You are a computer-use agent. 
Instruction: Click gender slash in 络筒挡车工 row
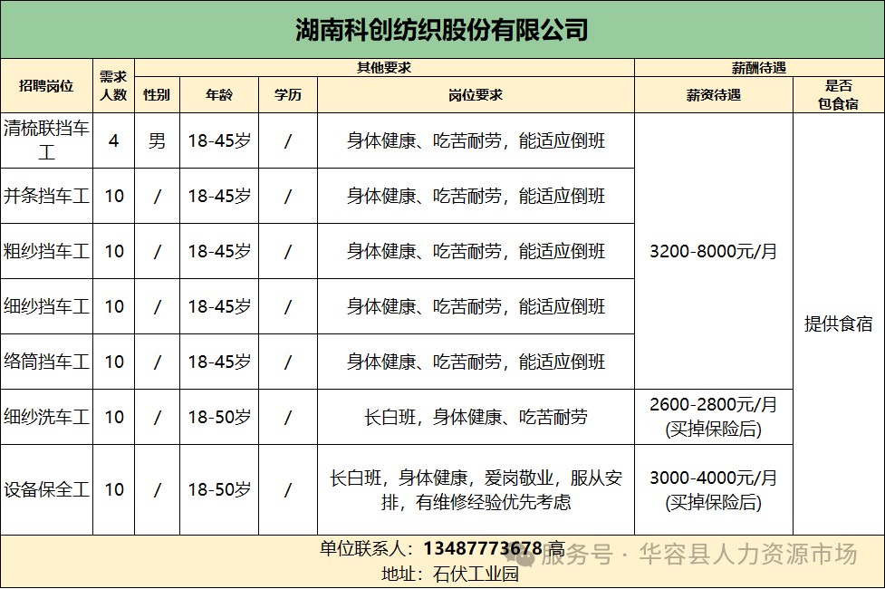click(x=157, y=362)
